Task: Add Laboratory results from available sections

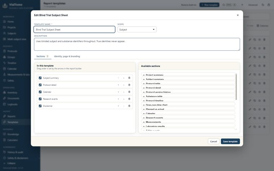Action: pyautogui.click(x=188, y=126)
